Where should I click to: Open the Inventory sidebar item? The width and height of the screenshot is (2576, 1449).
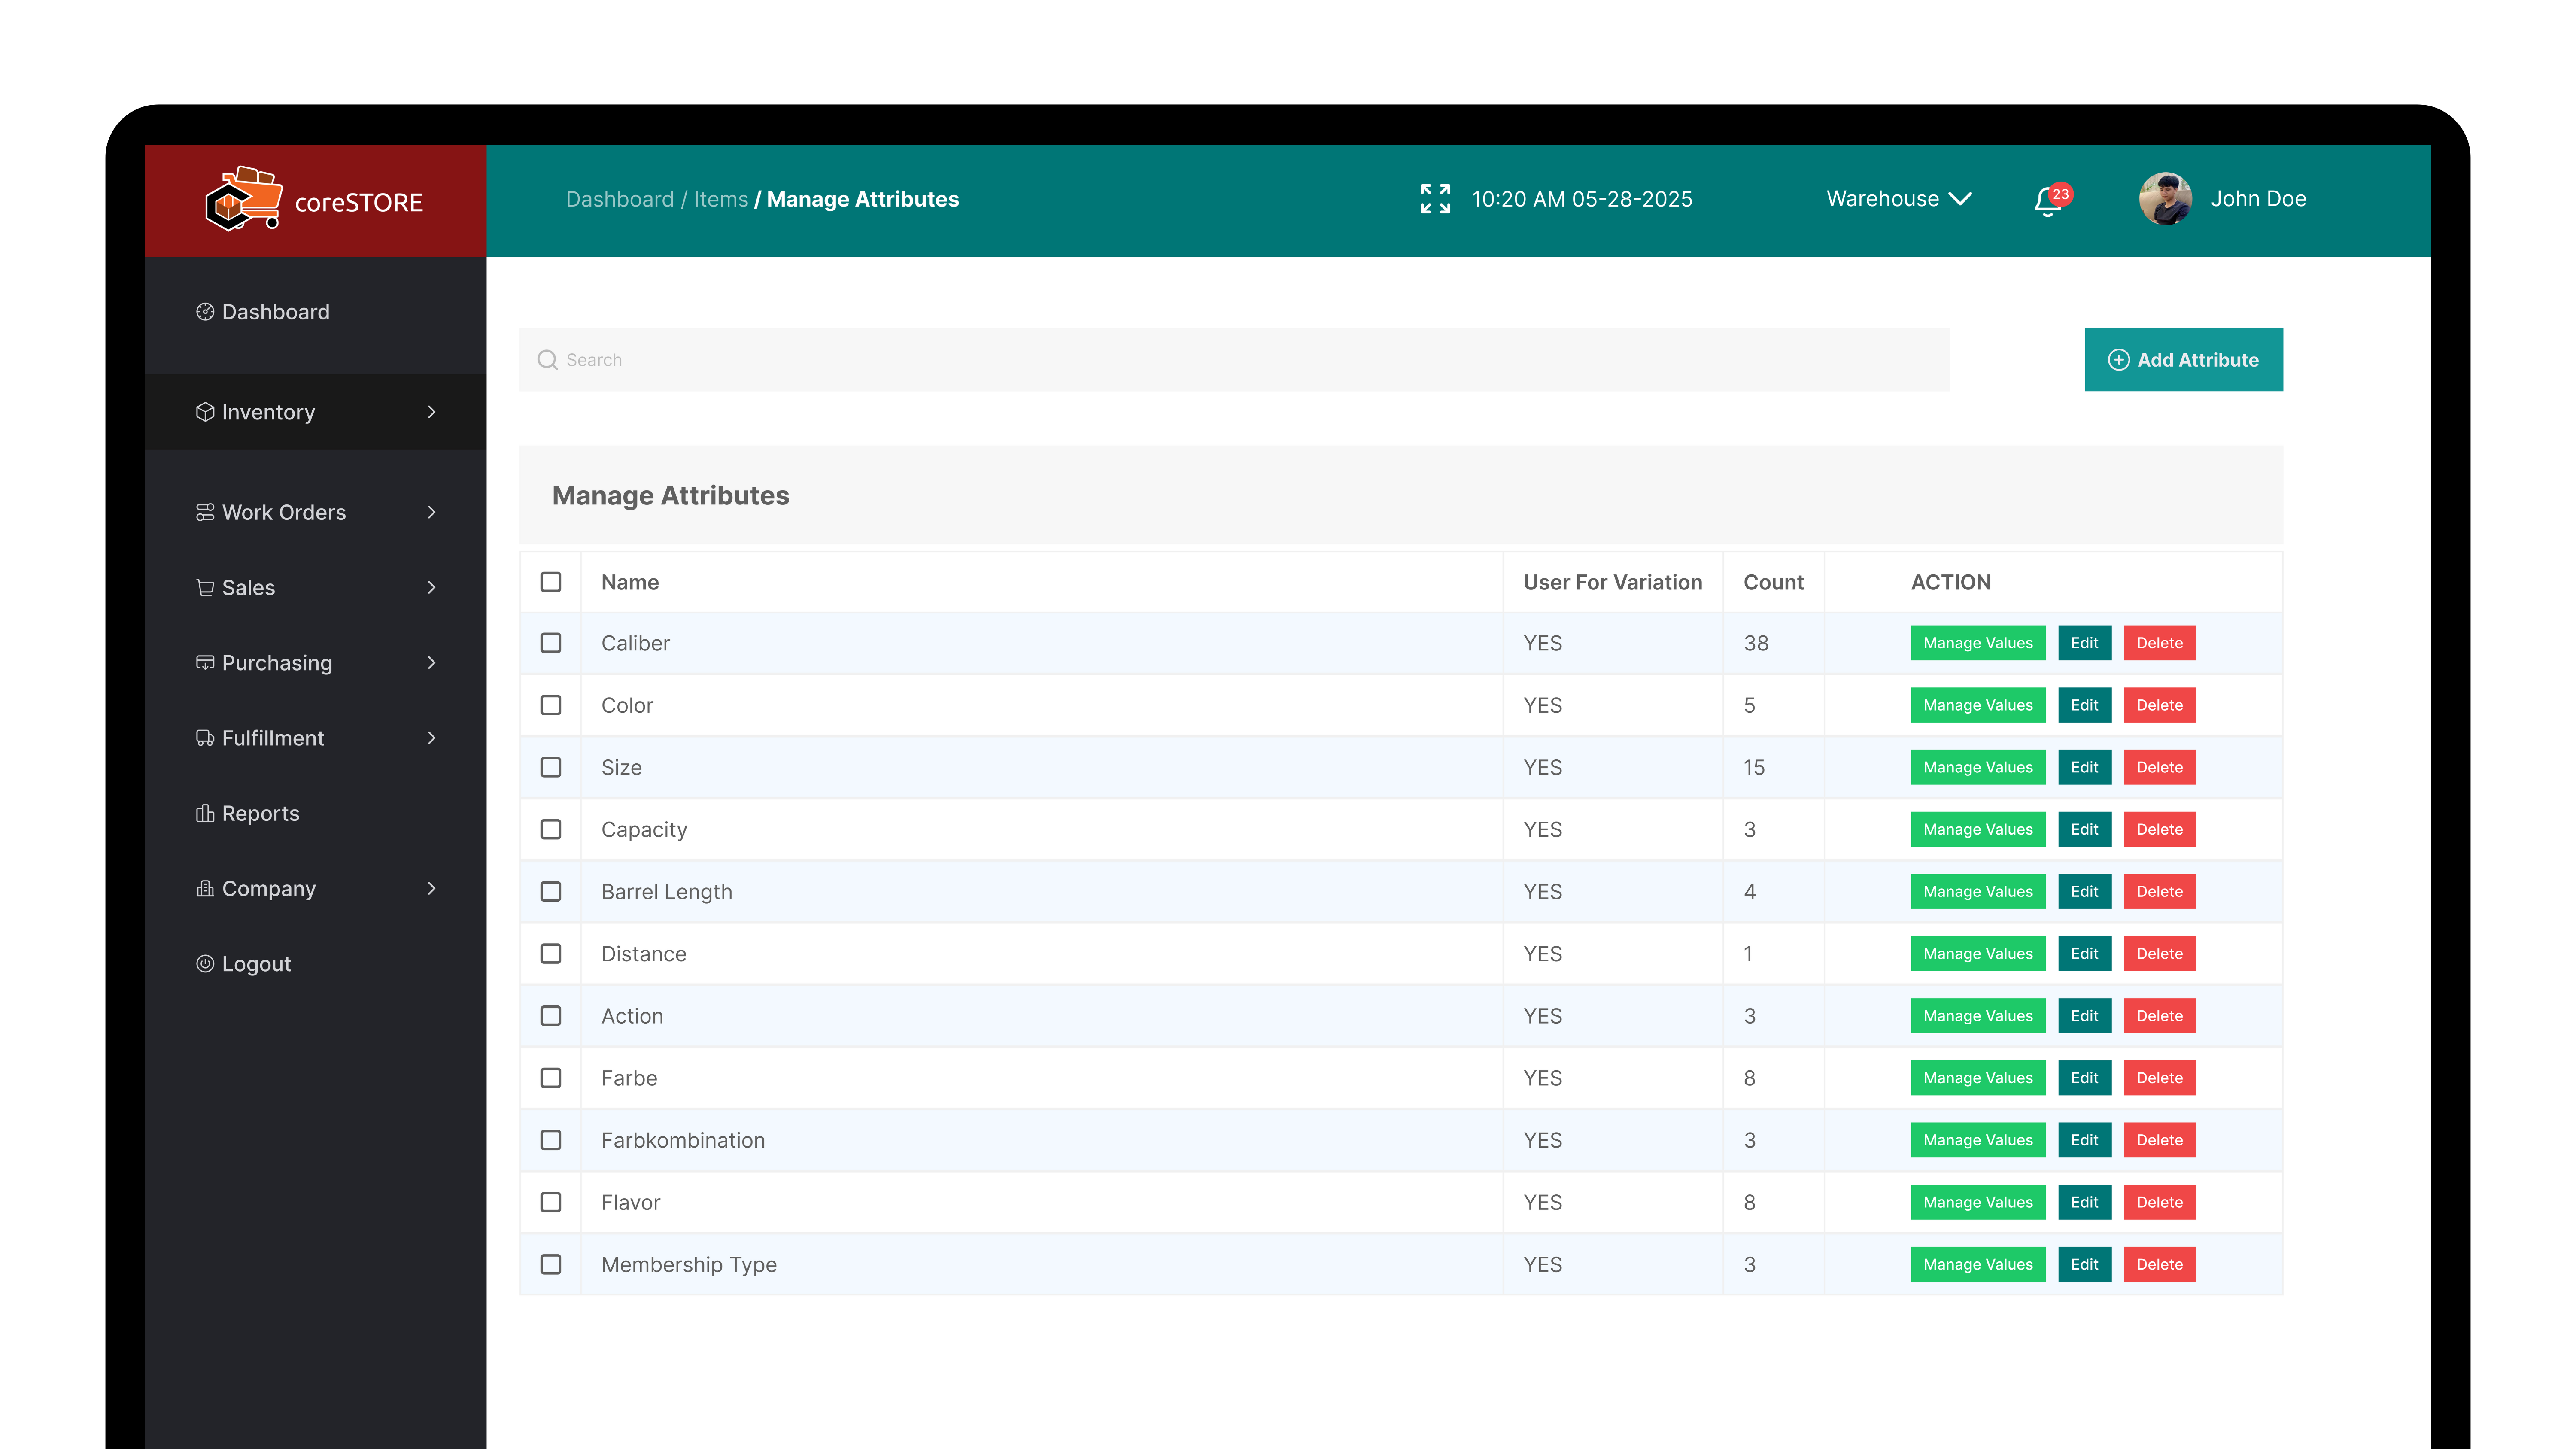316,412
